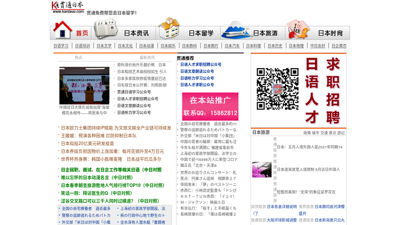Viewport: 400px width, 225px height.
Task: Switch to the 最新资讯 news tab
Action: (x=147, y=57)
